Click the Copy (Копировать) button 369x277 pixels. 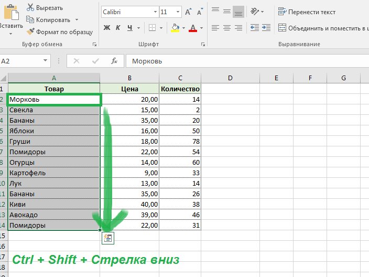[48, 20]
